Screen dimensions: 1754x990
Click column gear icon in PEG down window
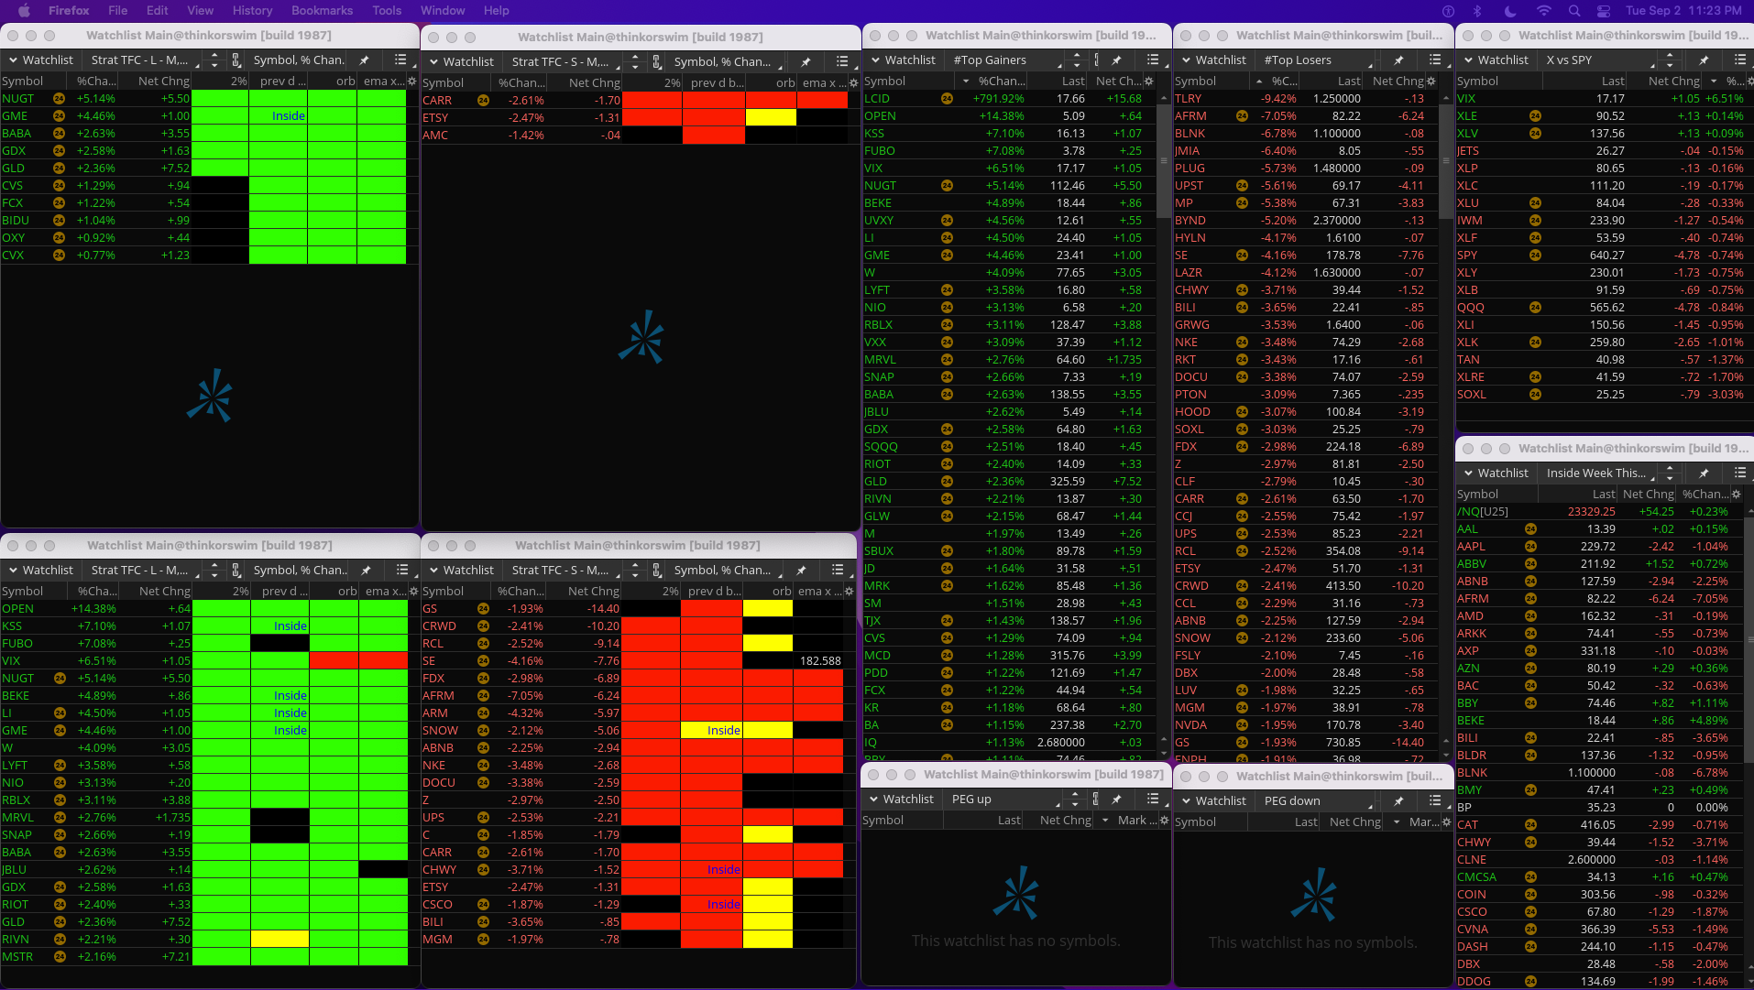click(x=1446, y=821)
